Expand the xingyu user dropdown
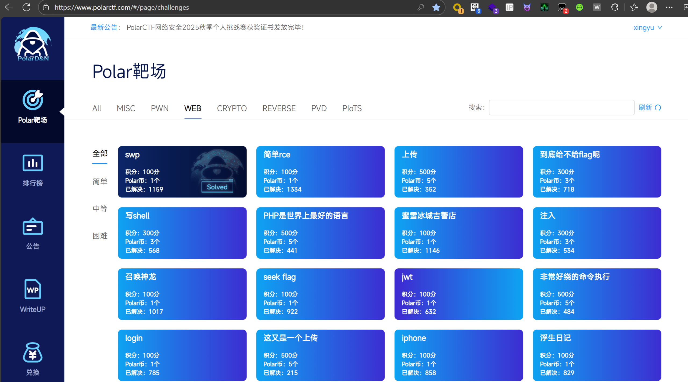This screenshot has width=688, height=382. pyautogui.click(x=647, y=27)
